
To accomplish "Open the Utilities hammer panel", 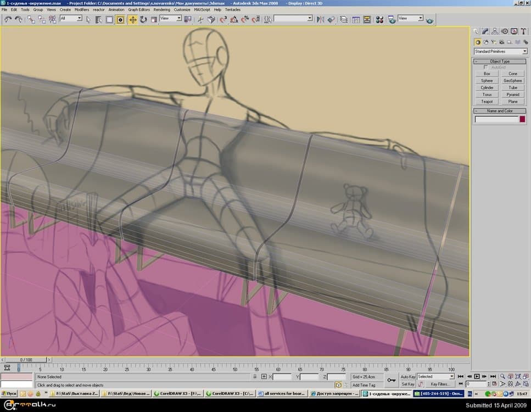I will click(523, 31).
